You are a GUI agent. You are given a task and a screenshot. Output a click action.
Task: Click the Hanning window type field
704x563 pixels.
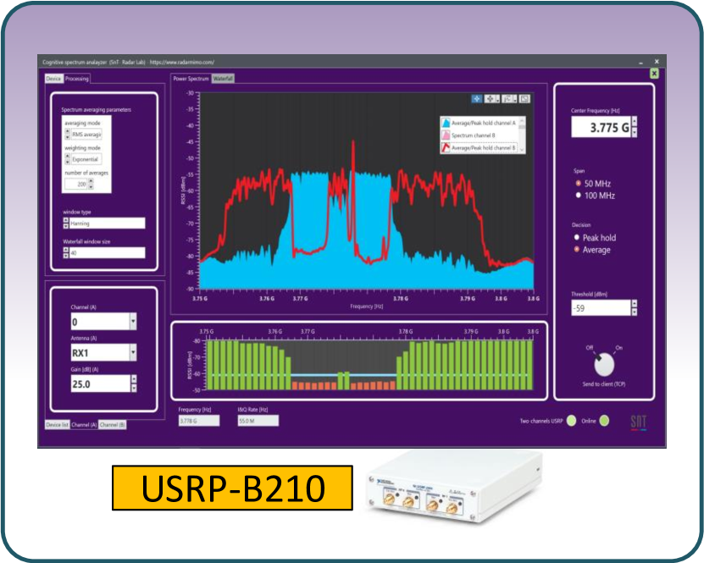108,223
